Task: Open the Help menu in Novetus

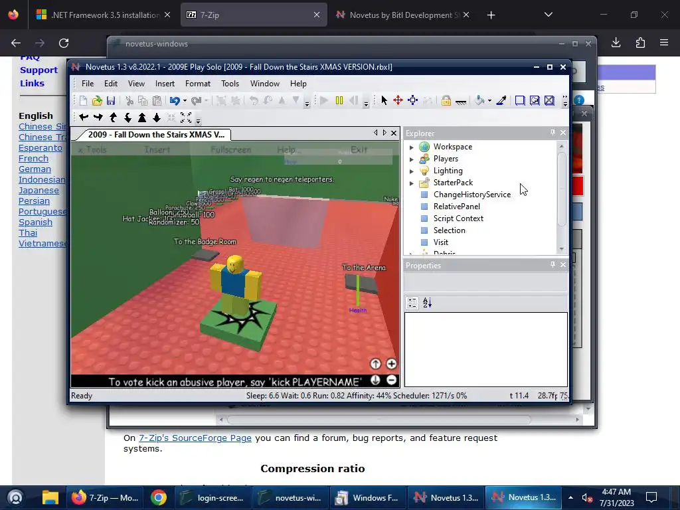Action: [298, 83]
